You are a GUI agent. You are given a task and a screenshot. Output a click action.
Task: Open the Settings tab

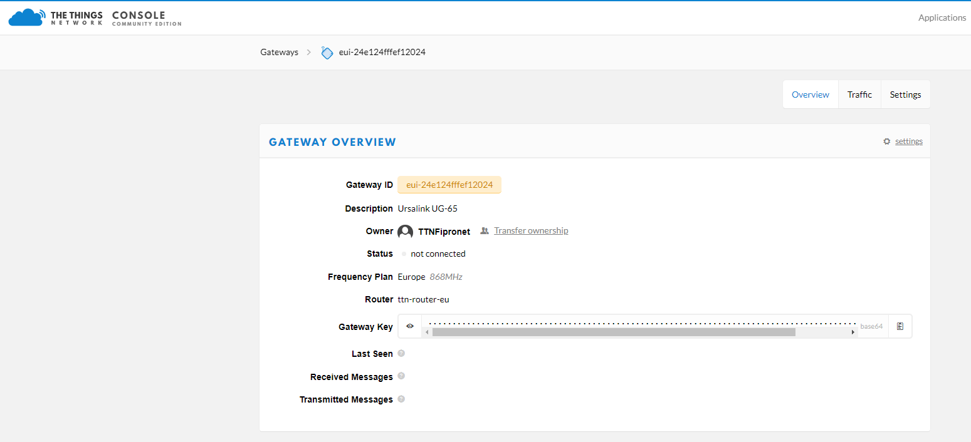pos(905,95)
